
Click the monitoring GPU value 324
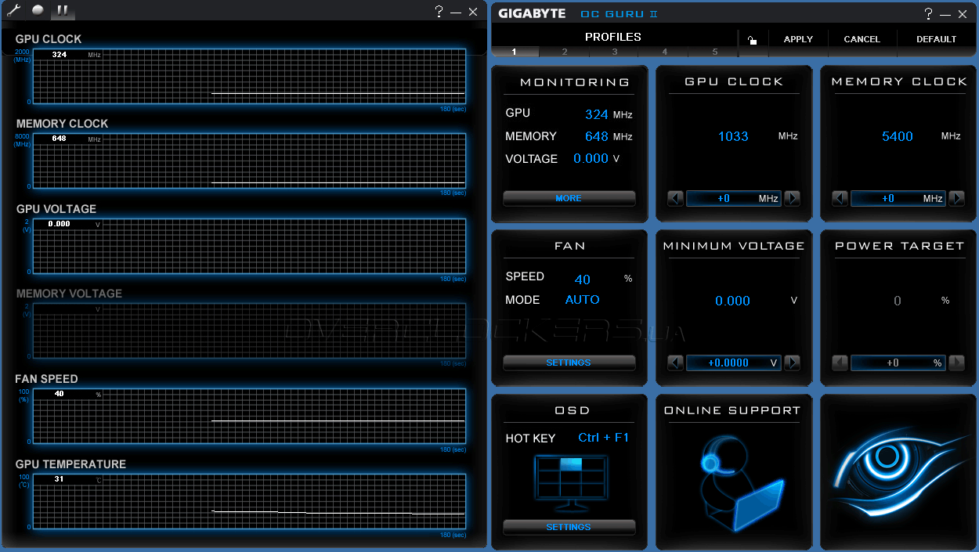pos(597,114)
